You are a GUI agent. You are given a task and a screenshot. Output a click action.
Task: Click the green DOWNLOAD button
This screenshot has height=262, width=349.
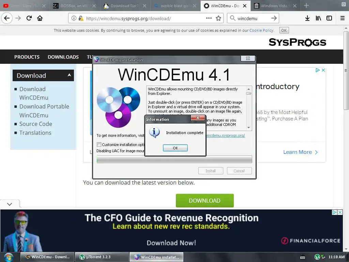[x=204, y=201]
